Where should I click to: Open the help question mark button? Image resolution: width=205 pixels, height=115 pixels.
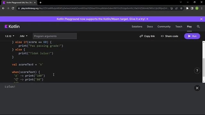[x=197, y=71]
